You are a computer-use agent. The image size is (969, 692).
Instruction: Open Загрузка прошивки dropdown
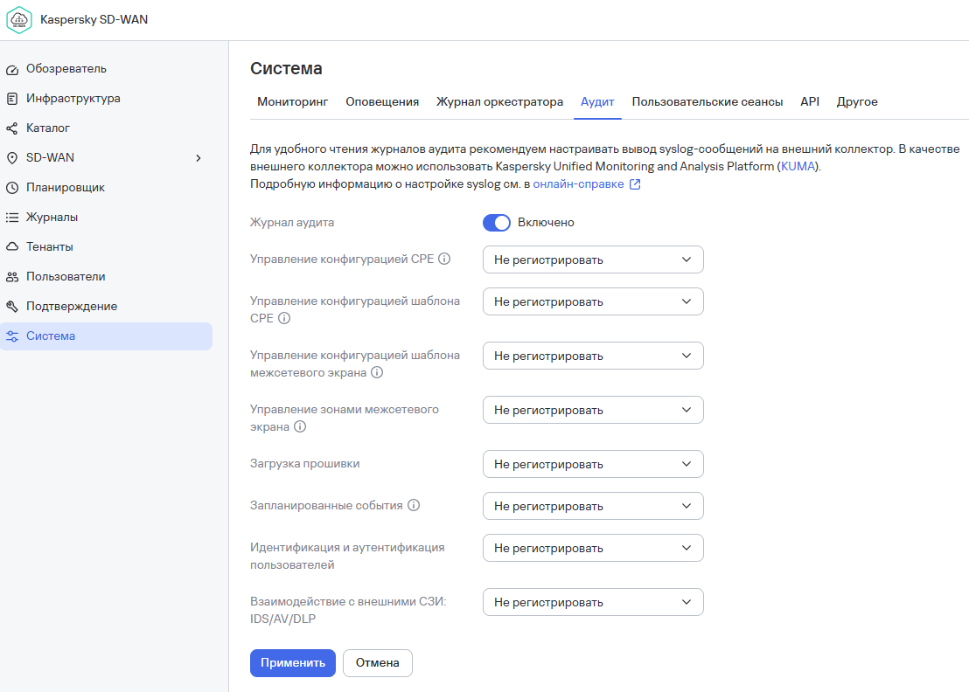[x=593, y=464]
